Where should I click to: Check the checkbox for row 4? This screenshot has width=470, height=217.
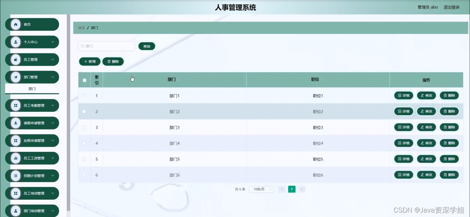[x=84, y=143]
